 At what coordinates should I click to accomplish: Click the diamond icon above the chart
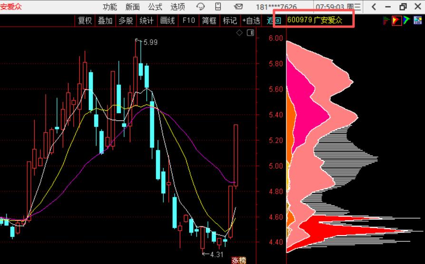pyautogui.click(x=239, y=33)
